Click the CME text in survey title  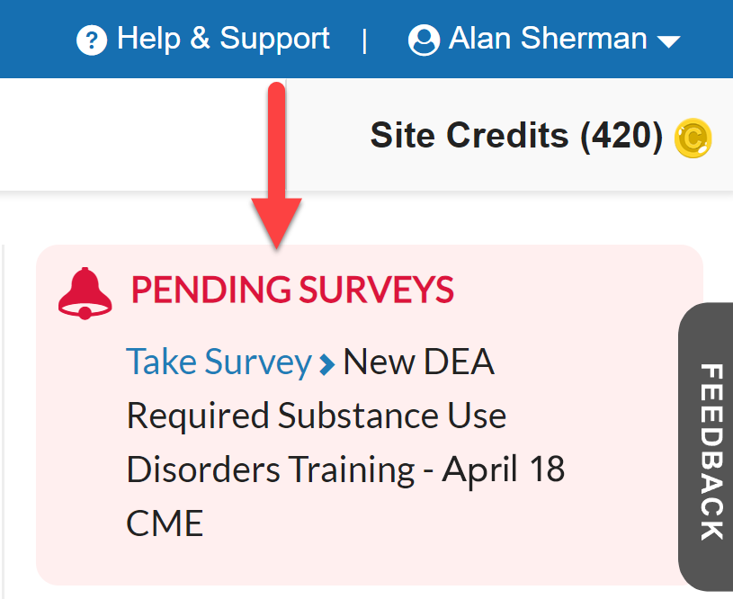pyautogui.click(x=165, y=523)
